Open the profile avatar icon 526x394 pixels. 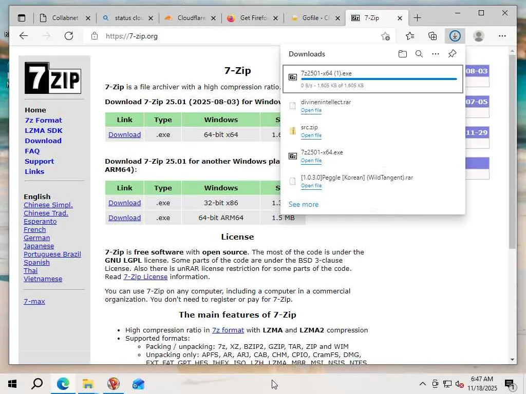point(479,36)
